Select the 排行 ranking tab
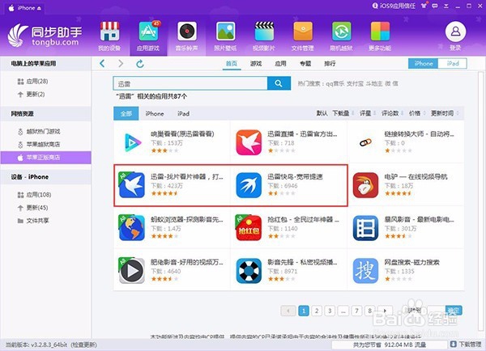The image size is (486, 351). tap(330, 63)
